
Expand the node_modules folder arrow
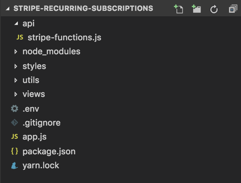pos(16,52)
